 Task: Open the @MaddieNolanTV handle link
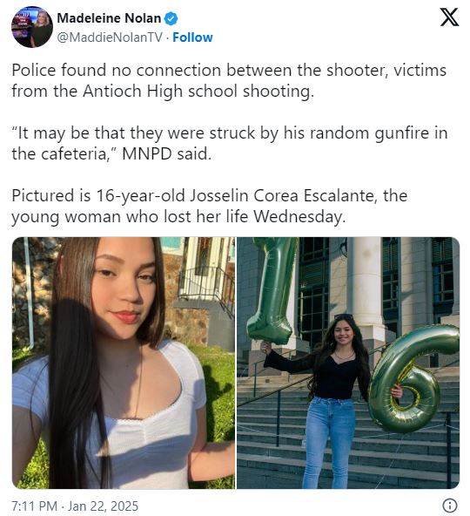click(x=110, y=37)
